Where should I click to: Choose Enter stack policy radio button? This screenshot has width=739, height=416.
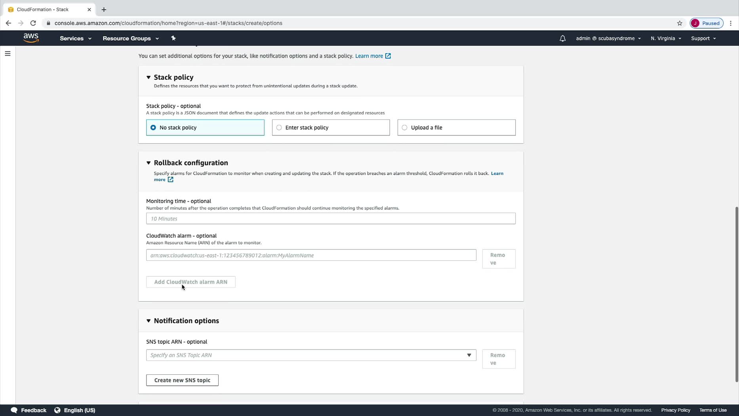(279, 128)
